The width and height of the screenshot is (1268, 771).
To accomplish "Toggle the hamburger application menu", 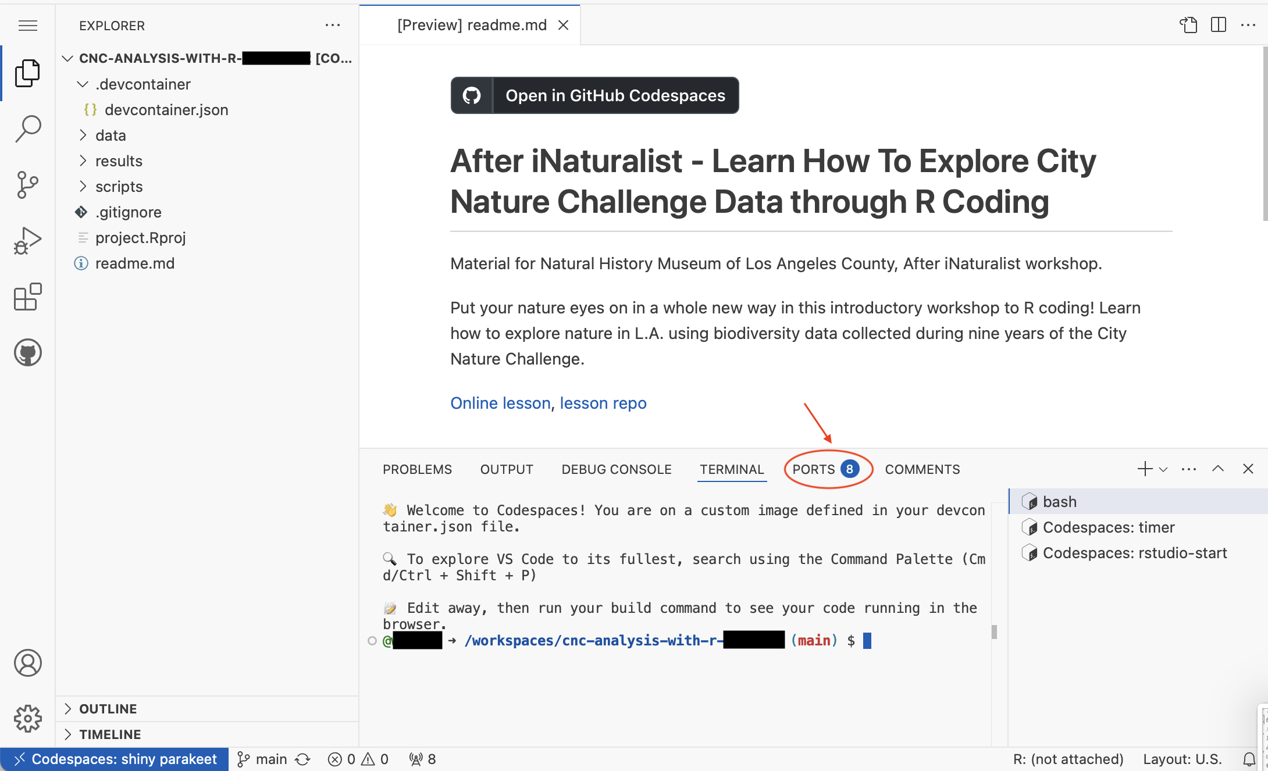I will point(27,26).
